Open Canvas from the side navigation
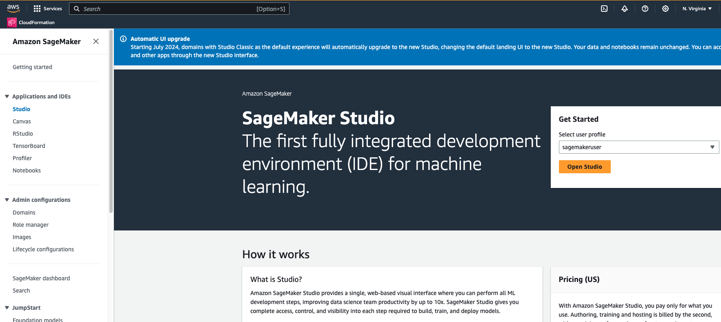Screen dimensions: 721x322 click(22, 121)
